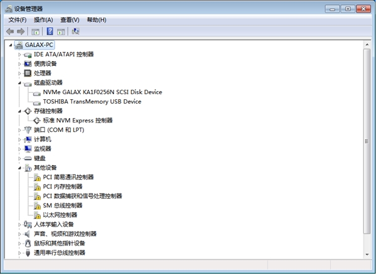376x275 pixels.
Task: Open Help via the blue question icon
Action: pos(50,31)
